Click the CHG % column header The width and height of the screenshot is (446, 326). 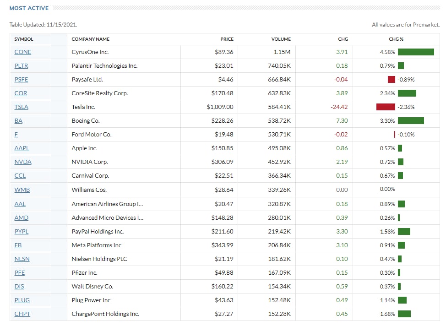396,39
